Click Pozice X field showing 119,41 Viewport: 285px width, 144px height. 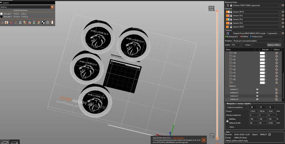253,111
